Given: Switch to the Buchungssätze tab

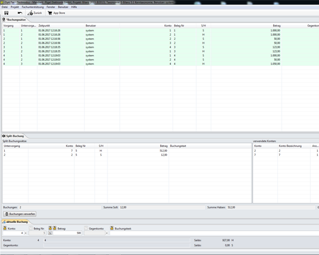Looking at the screenshot, I should click(16, 20).
